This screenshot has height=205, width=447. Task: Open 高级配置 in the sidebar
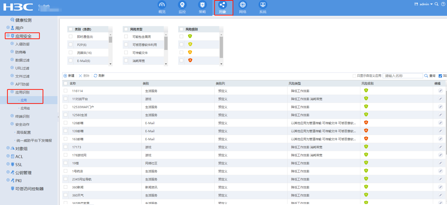click(24, 132)
